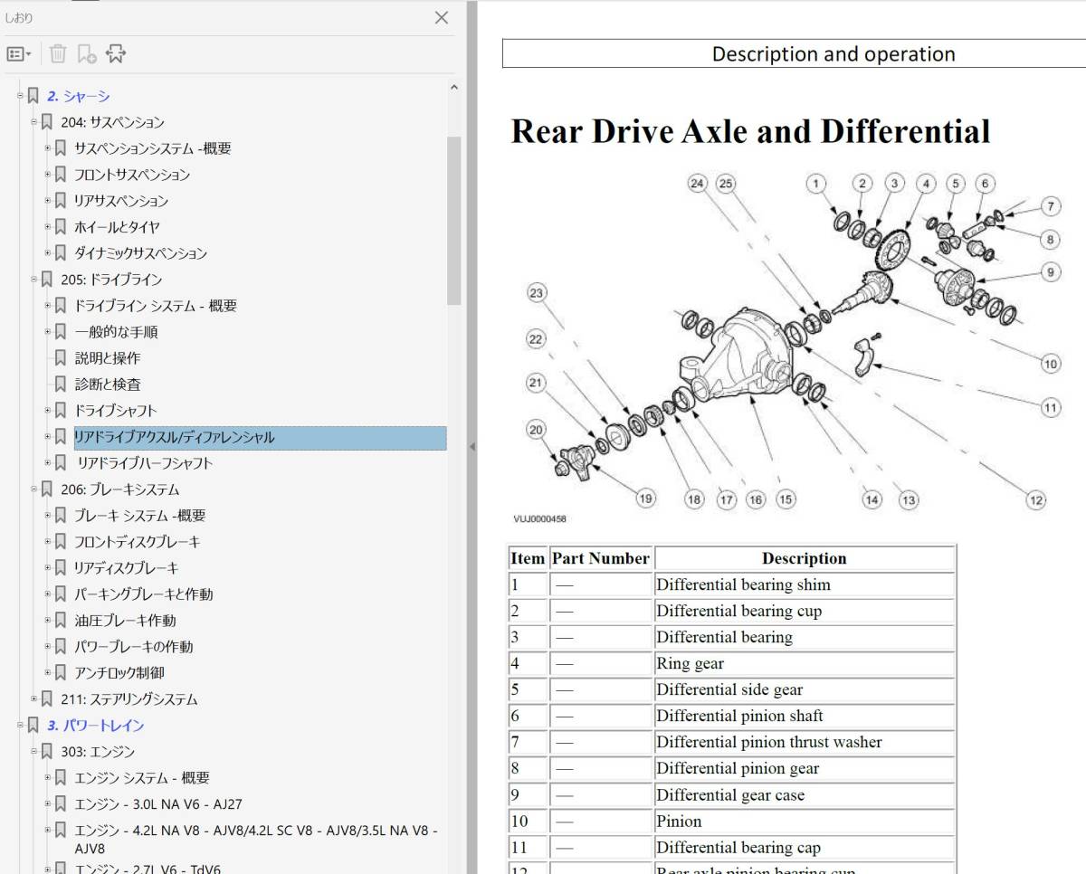Open 204: サスペンション bookmark
This screenshot has height=874, width=1086.
(113, 122)
